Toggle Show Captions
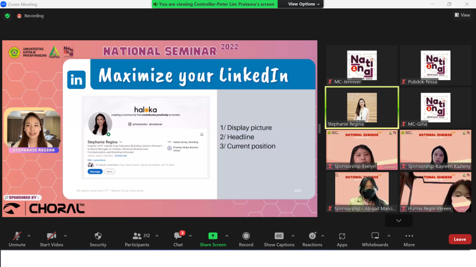 click(279, 236)
